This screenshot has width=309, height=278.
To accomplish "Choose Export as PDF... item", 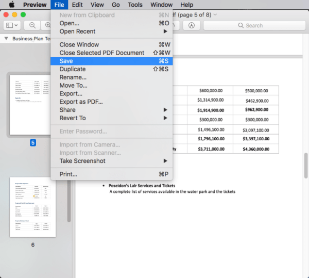I will click(112, 102).
